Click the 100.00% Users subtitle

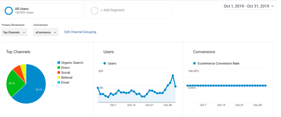[x=24, y=13]
